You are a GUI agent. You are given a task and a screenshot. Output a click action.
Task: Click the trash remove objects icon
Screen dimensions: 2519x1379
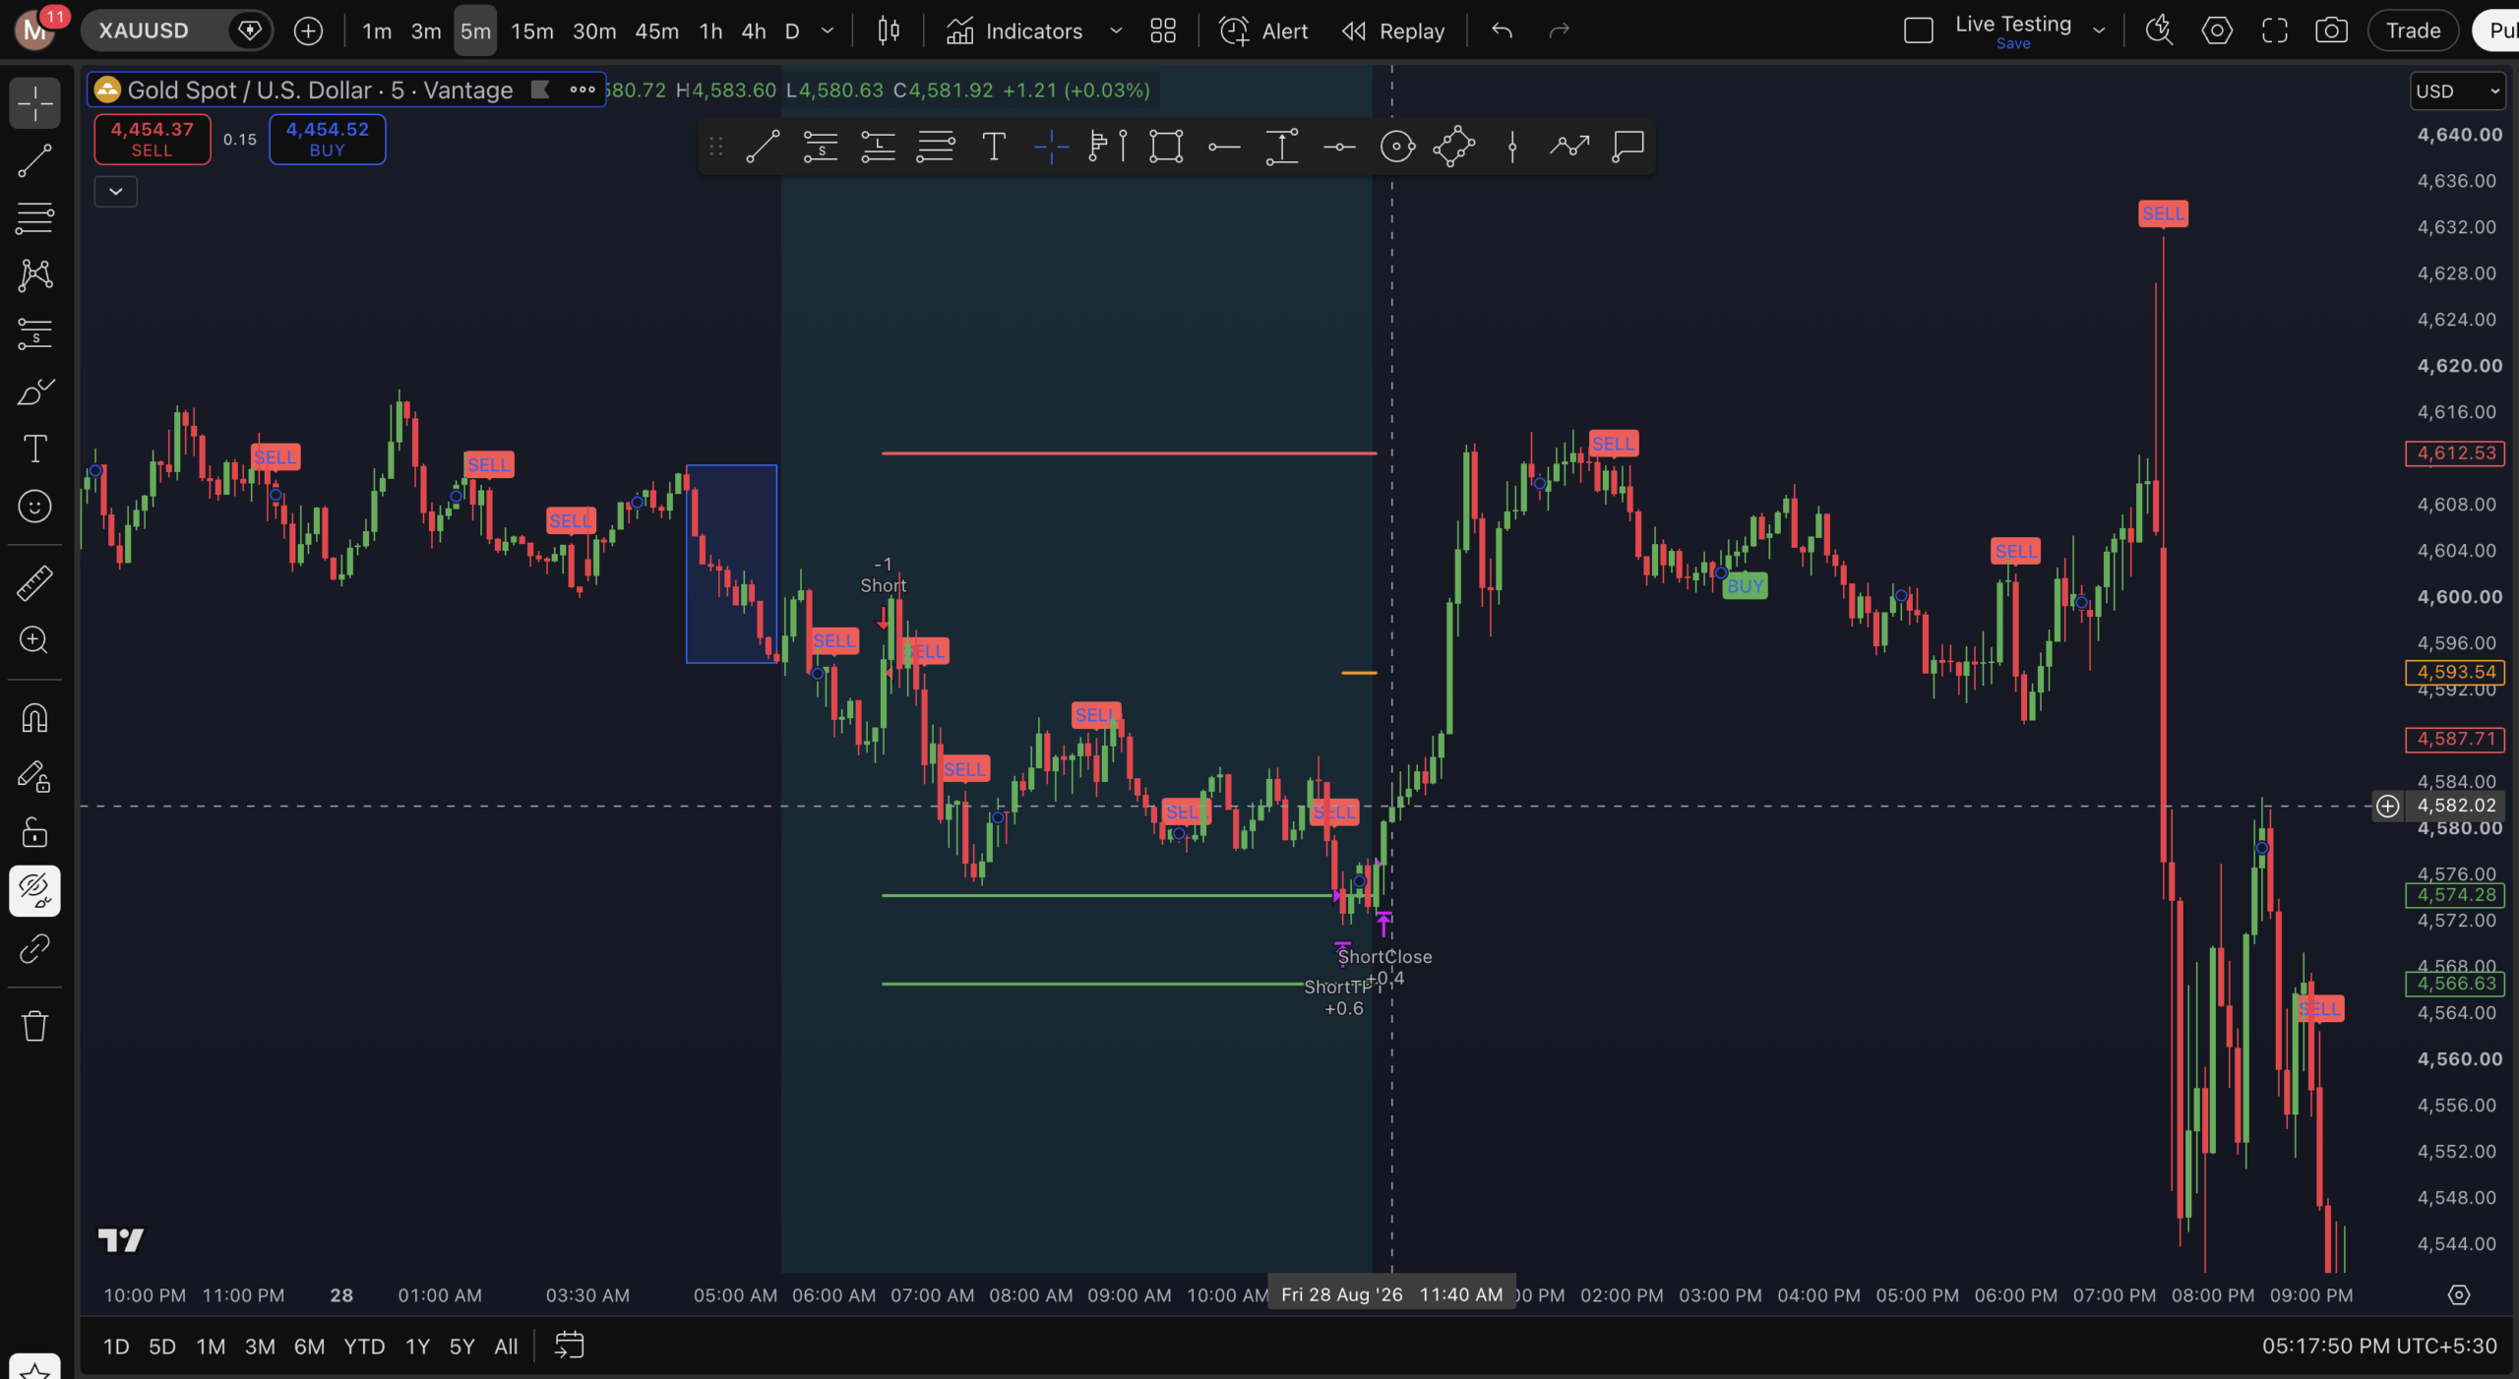pyautogui.click(x=34, y=1026)
